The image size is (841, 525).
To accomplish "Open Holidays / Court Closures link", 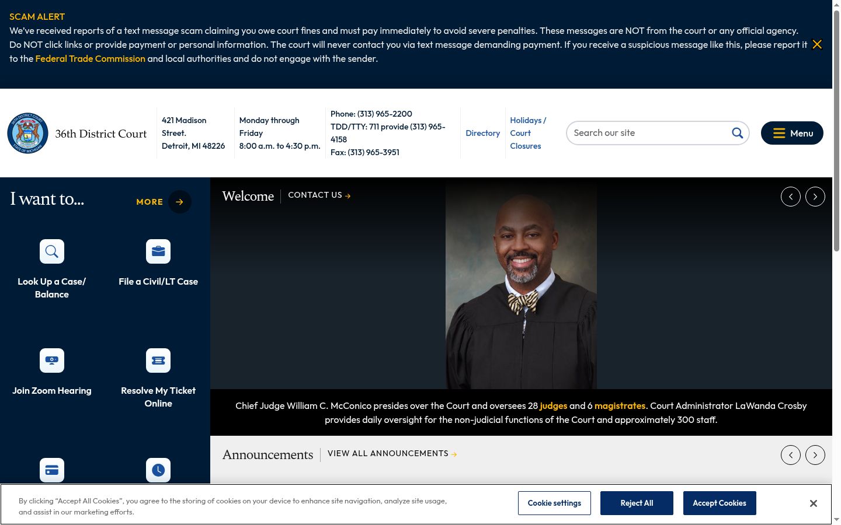I will tap(529, 133).
